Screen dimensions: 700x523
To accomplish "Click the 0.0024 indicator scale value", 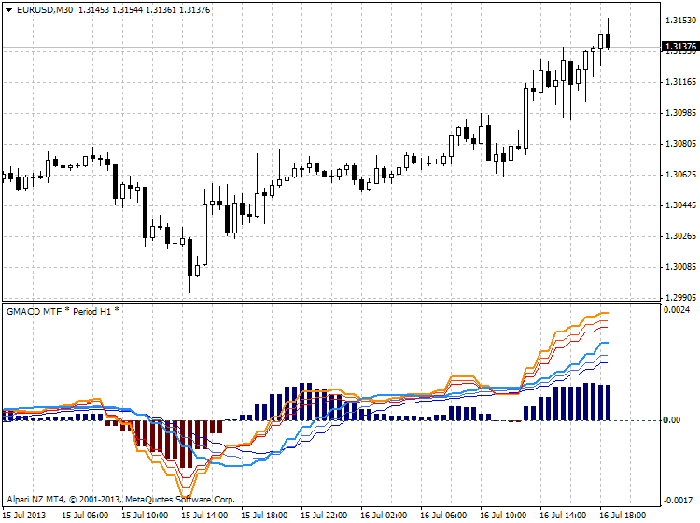I will coord(677,309).
